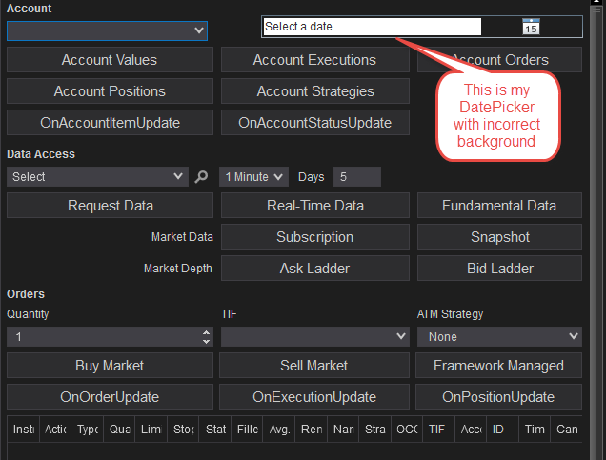Click the vertical scrollbar on the right

click(x=597, y=231)
